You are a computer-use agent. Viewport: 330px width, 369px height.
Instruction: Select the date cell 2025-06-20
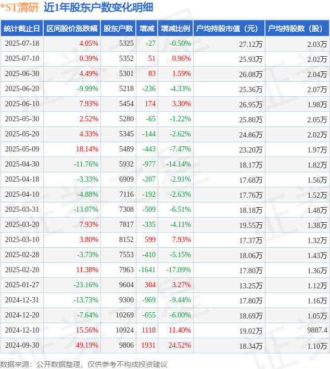point(22,88)
